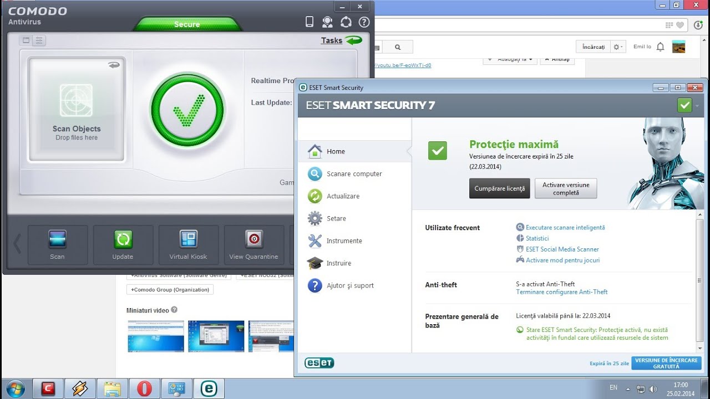Open Comodo Tasks panel link

point(332,40)
